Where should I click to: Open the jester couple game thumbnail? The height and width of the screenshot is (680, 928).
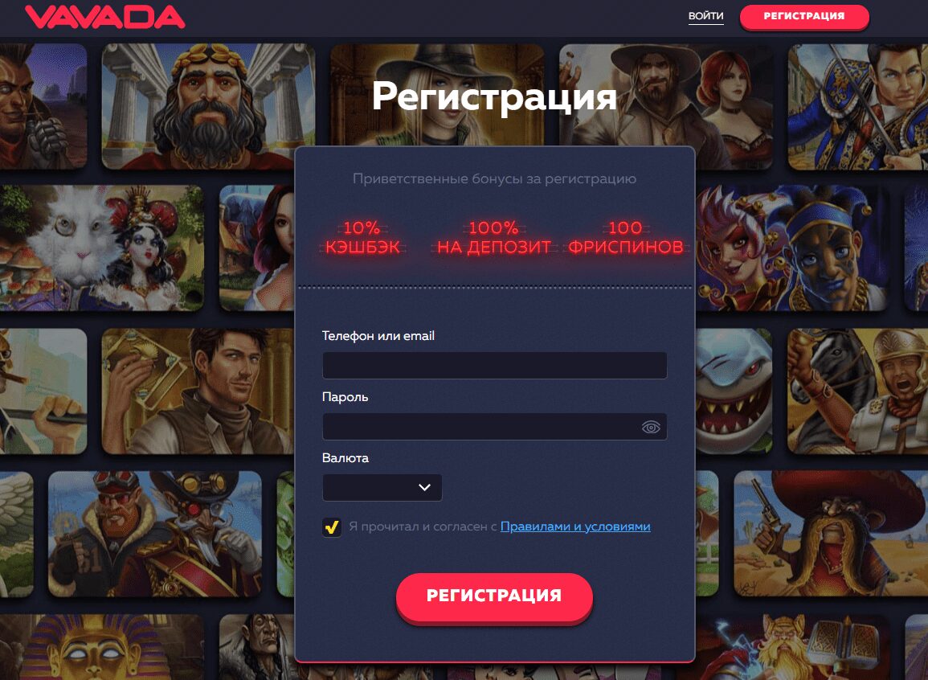[x=792, y=248]
